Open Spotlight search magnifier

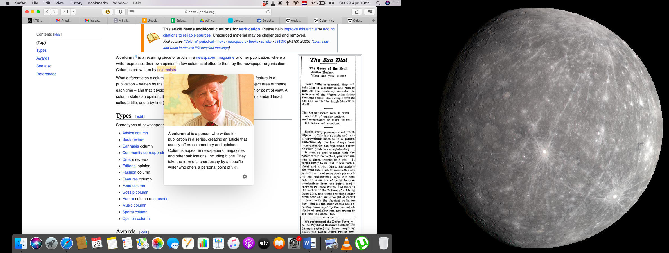378,3
